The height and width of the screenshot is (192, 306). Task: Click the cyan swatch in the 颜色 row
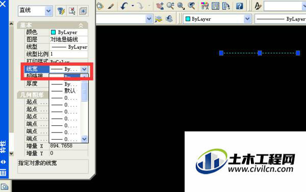[x=53, y=32]
